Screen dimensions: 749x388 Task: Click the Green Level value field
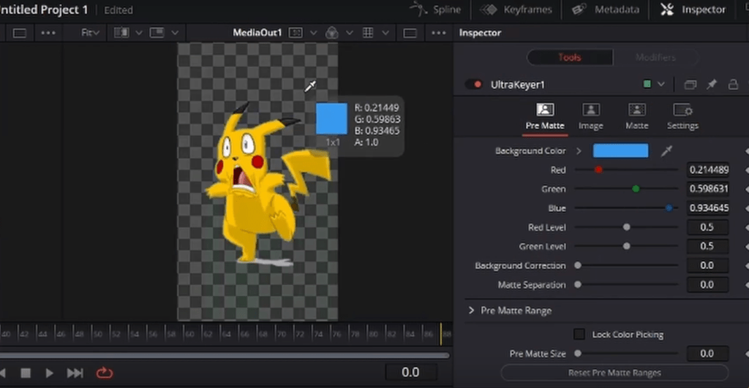tap(708, 246)
